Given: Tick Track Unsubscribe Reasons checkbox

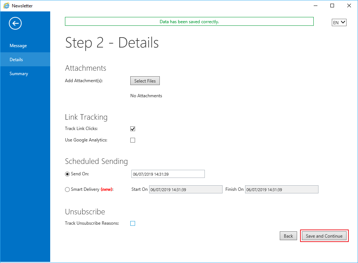Looking at the screenshot, I should [132, 223].
